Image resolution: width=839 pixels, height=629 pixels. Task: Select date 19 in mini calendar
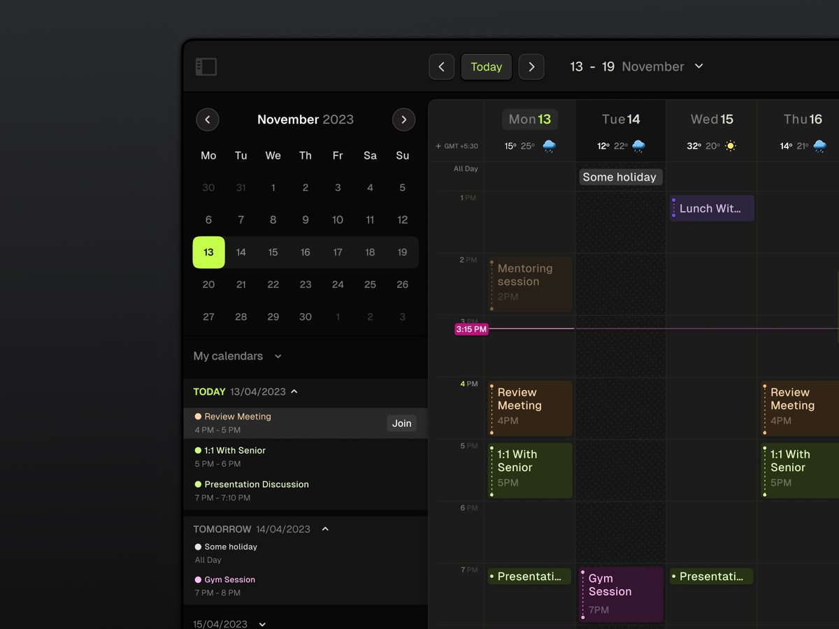click(x=402, y=252)
